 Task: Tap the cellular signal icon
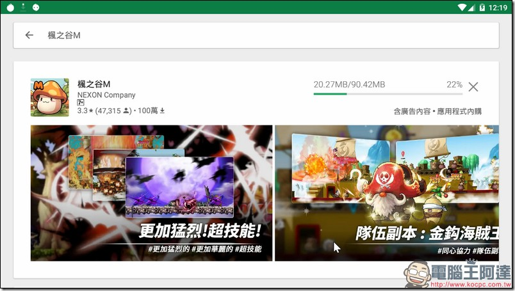(471, 7)
